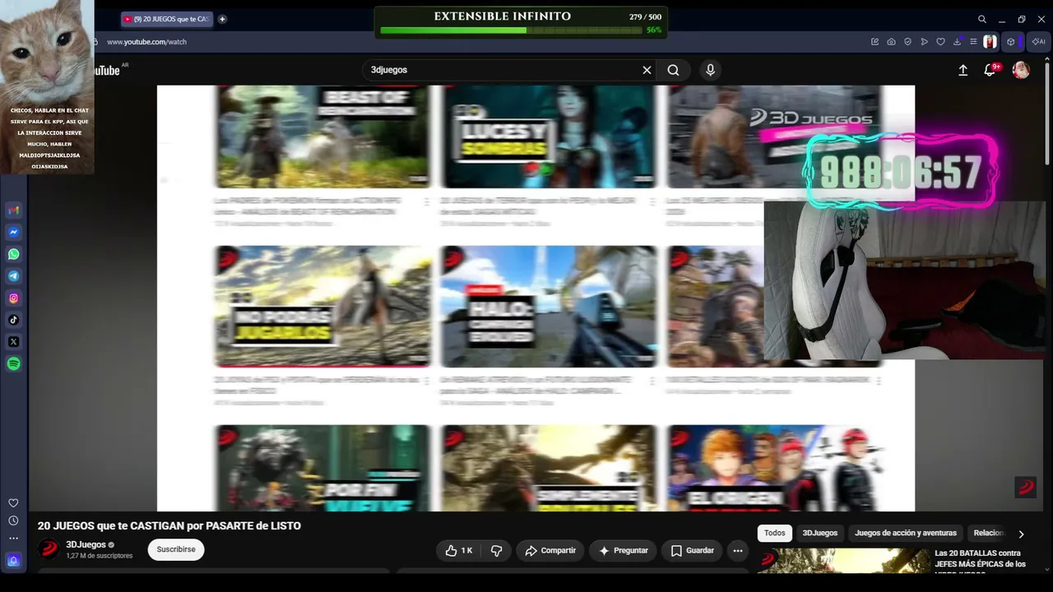Add page to bookmarks with heart icon

(x=940, y=42)
